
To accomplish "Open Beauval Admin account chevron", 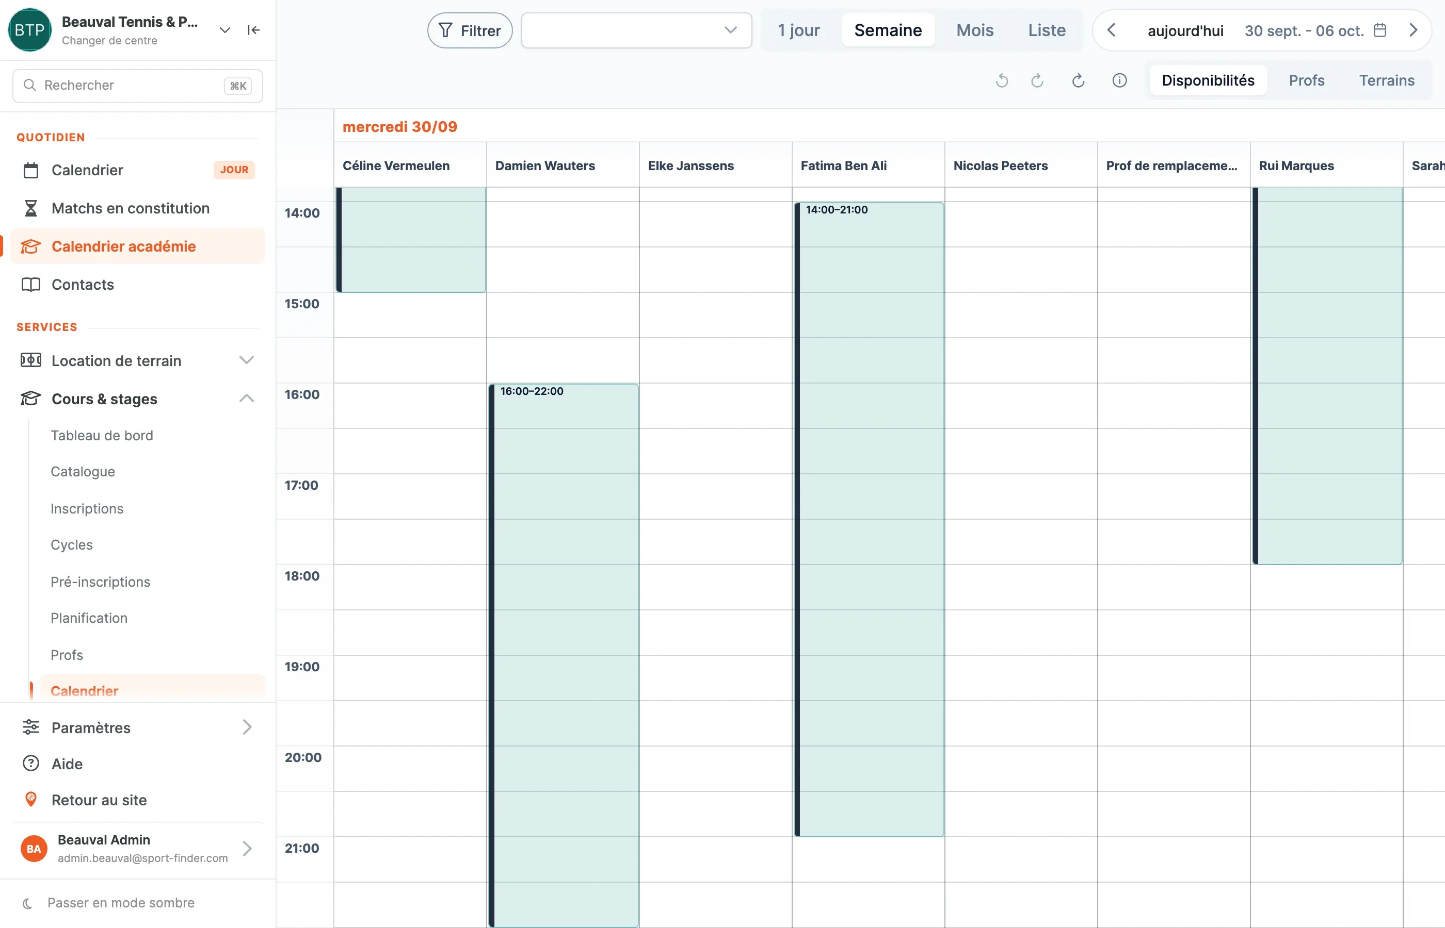I will 247,849.
